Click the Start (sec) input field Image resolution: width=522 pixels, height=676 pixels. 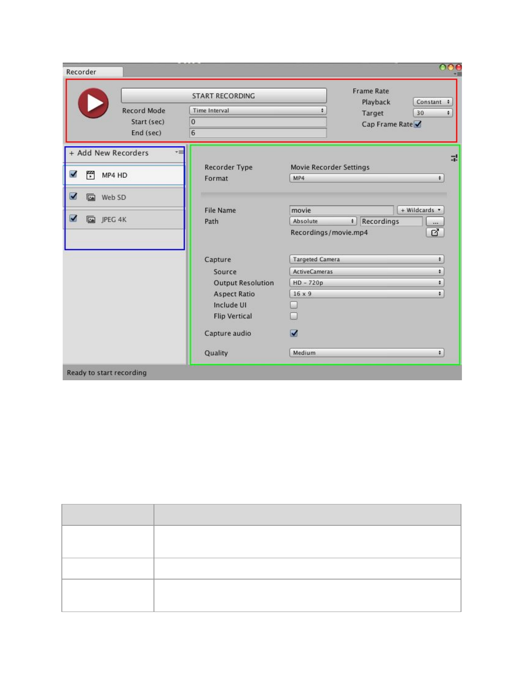258,122
